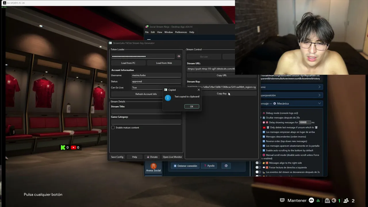This screenshot has height=207, width=368.
Task: Click the Stream URL field
Action: click(211, 69)
